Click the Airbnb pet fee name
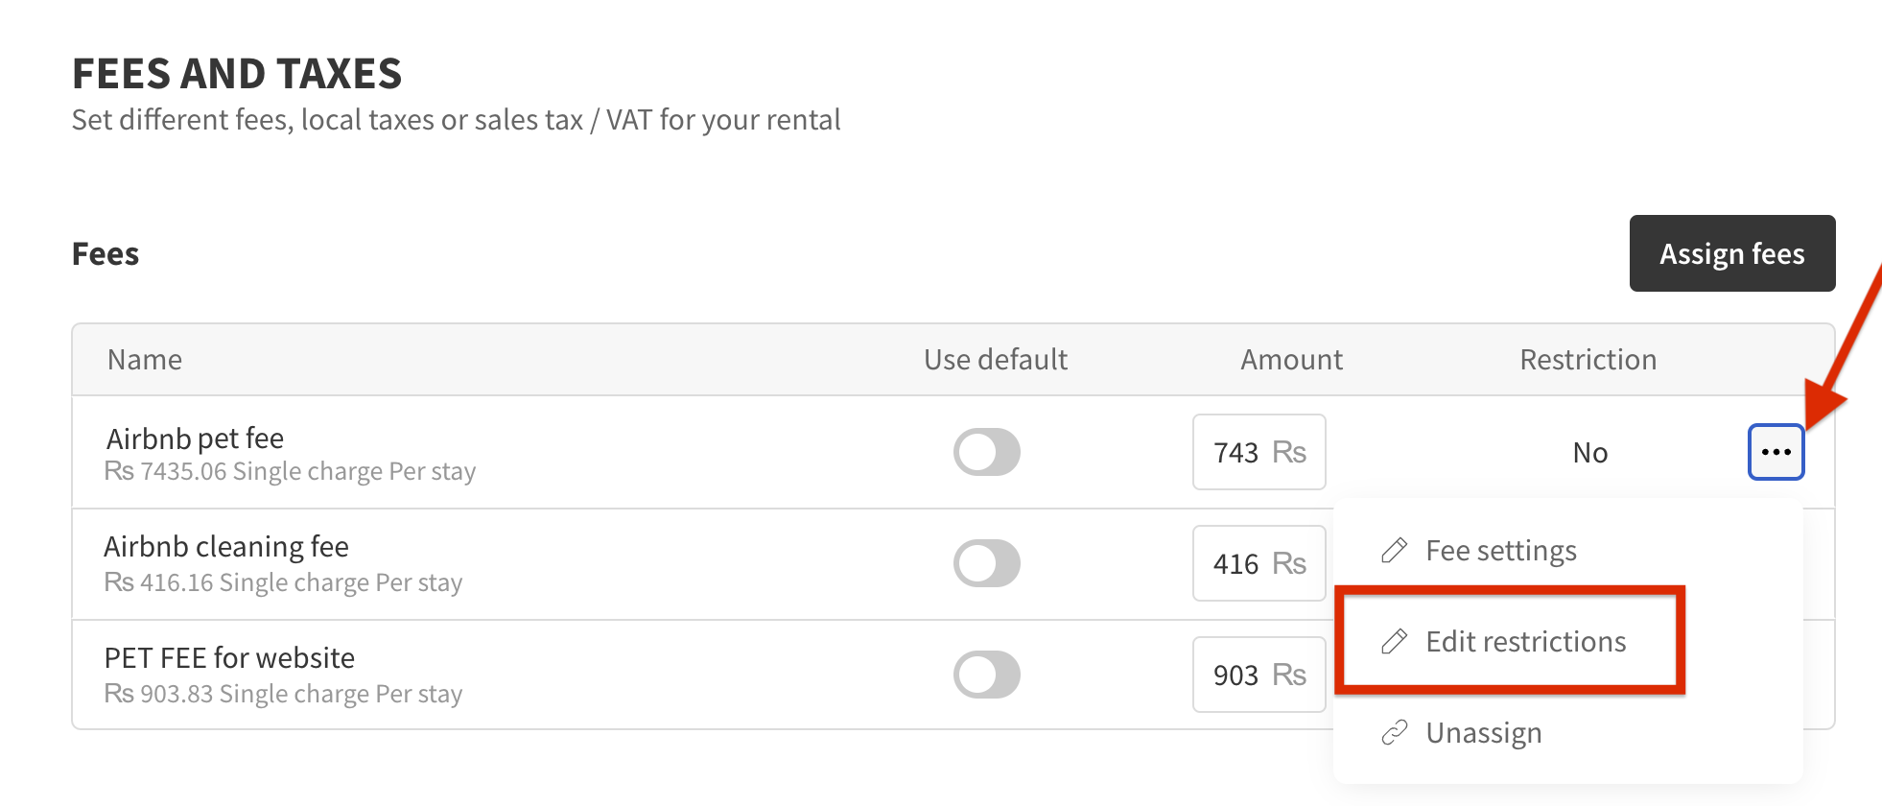 (195, 439)
